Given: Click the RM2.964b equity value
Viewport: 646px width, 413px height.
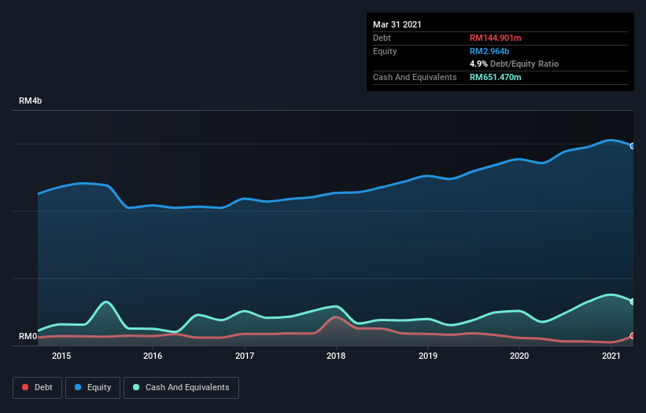Looking at the screenshot, I should point(489,51).
